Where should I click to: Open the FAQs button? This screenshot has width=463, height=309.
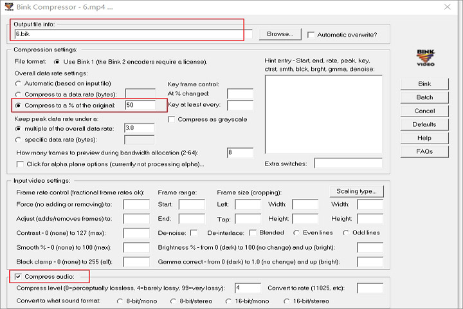[424, 152]
